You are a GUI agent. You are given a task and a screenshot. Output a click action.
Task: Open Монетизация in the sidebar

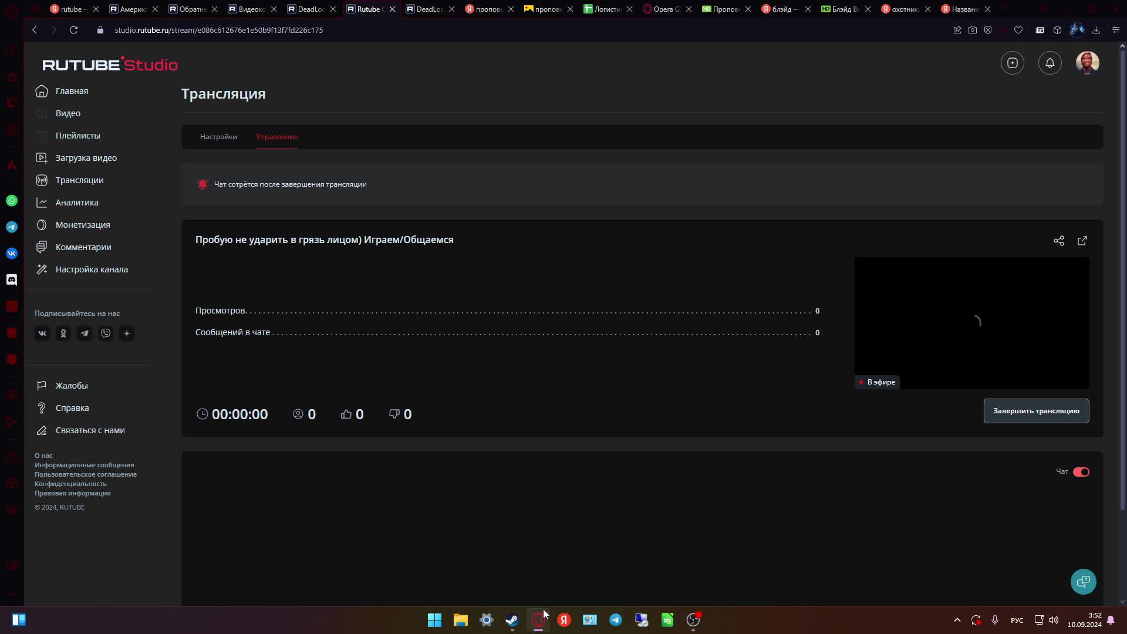tap(83, 225)
